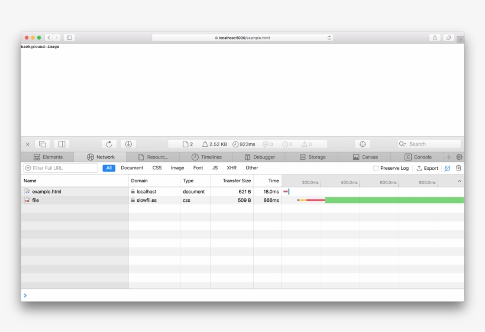Show Safari sidebar button
This screenshot has height=332, width=485.
click(69, 38)
